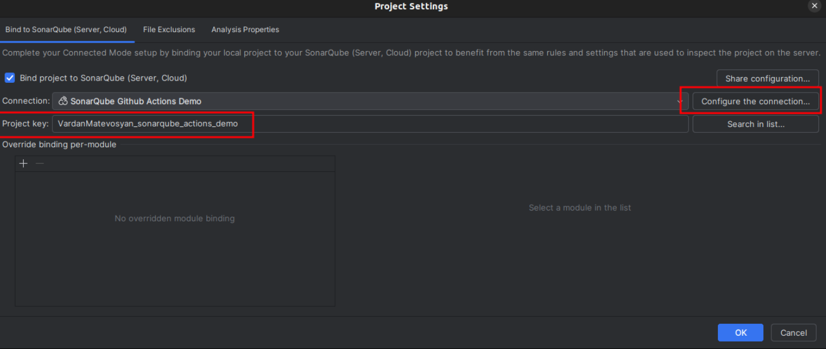Expand the SonarQube Github Actions Demo connection selector

point(368,101)
